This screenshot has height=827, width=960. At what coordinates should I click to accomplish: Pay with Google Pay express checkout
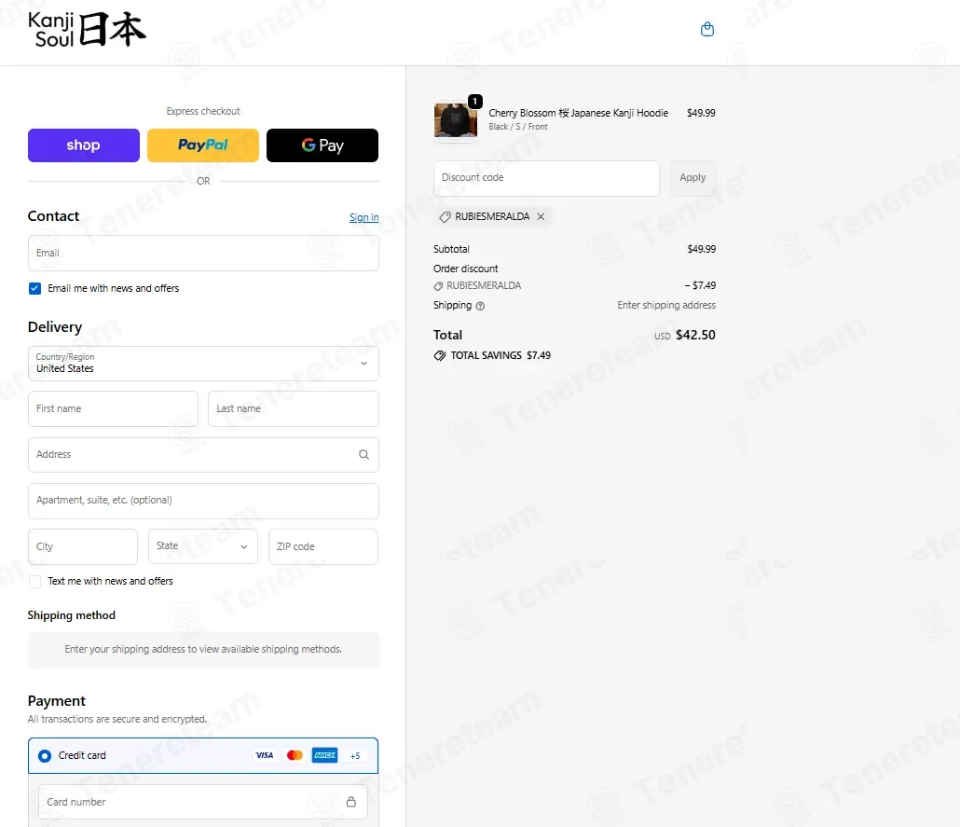(322, 145)
